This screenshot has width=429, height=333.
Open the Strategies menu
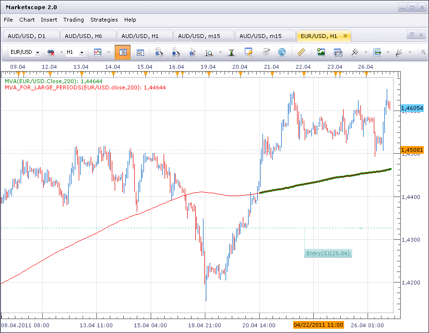[x=104, y=20]
